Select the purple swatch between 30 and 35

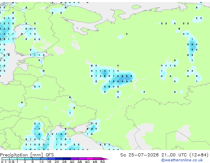(x=74, y=159)
